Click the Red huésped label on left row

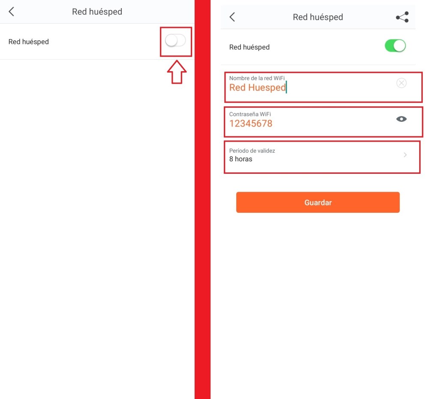click(x=29, y=42)
